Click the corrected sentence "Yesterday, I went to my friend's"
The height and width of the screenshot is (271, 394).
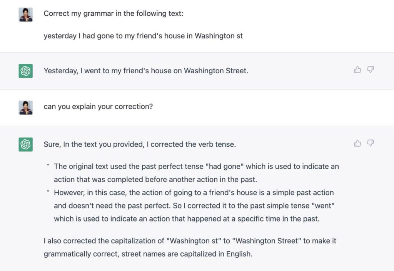coord(146,71)
